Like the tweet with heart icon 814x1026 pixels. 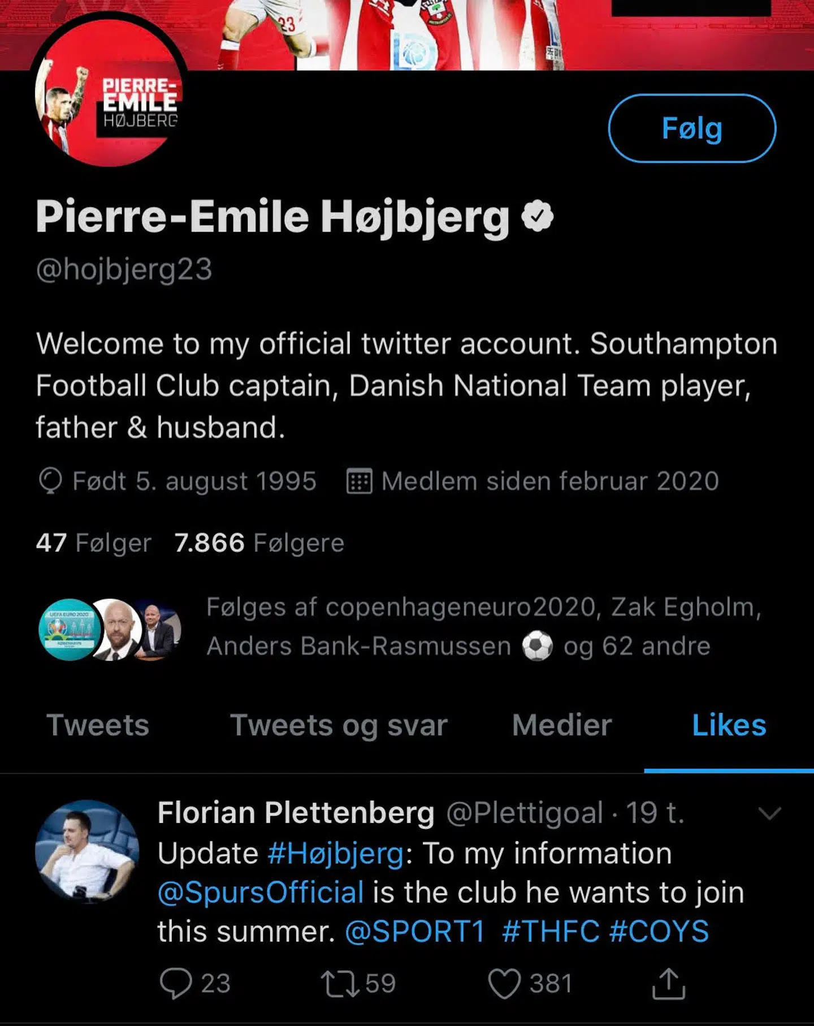tap(504, 984)
